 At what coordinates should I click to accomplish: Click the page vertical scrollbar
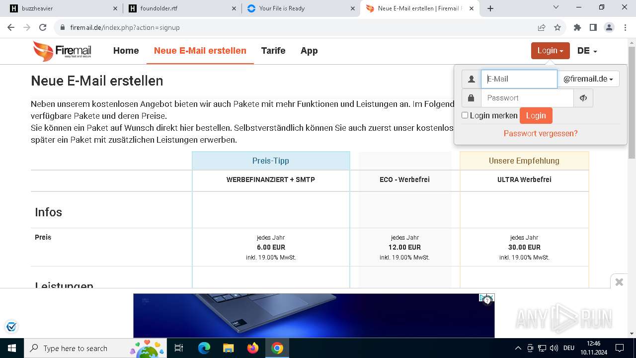(632, 102)
